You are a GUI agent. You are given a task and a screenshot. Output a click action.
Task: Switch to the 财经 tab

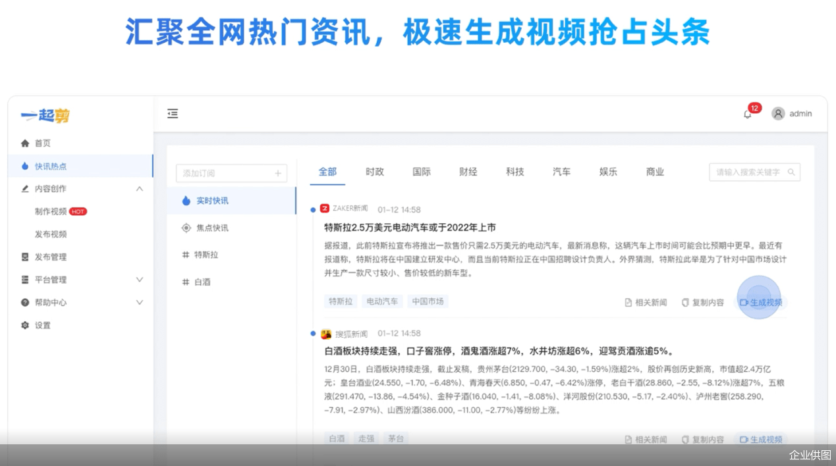[x=468, y=172]
